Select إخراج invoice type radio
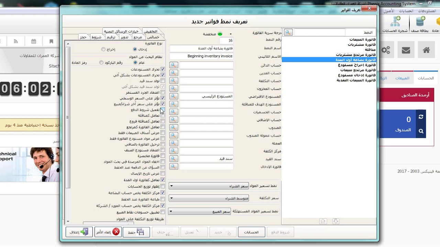 pyautogui.click(x=103, y=49)
